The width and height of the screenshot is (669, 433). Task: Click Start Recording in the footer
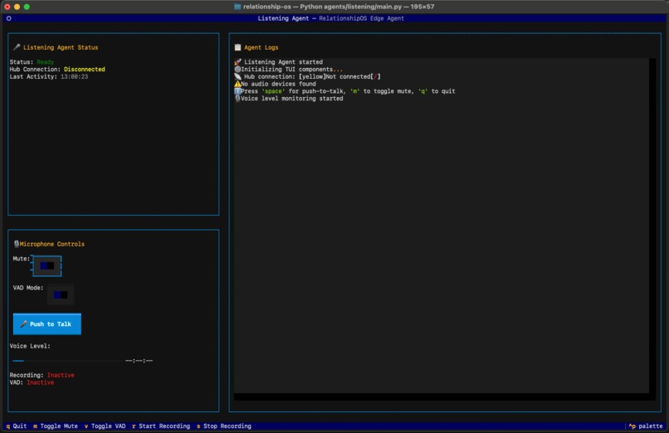pos(161,426)
